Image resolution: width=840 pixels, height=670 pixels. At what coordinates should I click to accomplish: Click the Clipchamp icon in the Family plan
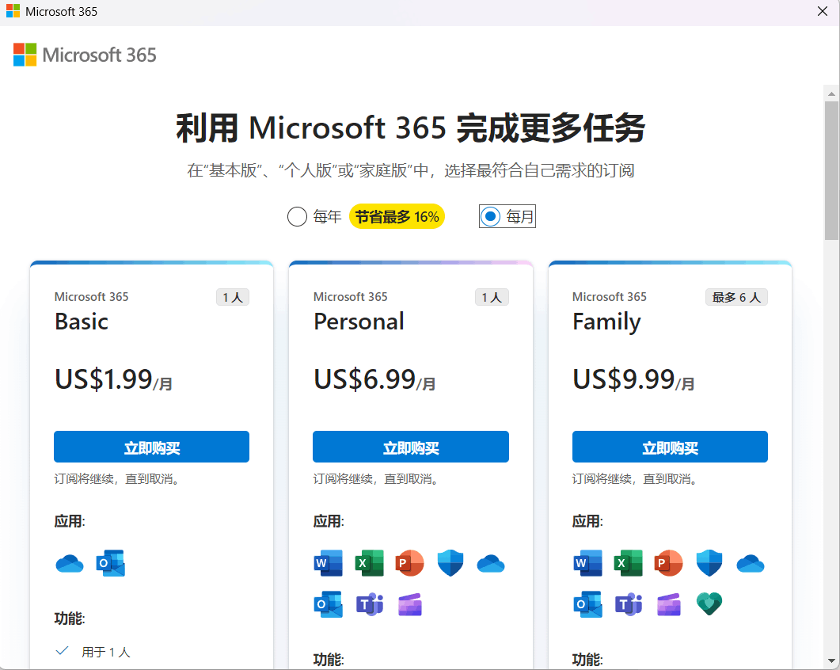point(668,603)
